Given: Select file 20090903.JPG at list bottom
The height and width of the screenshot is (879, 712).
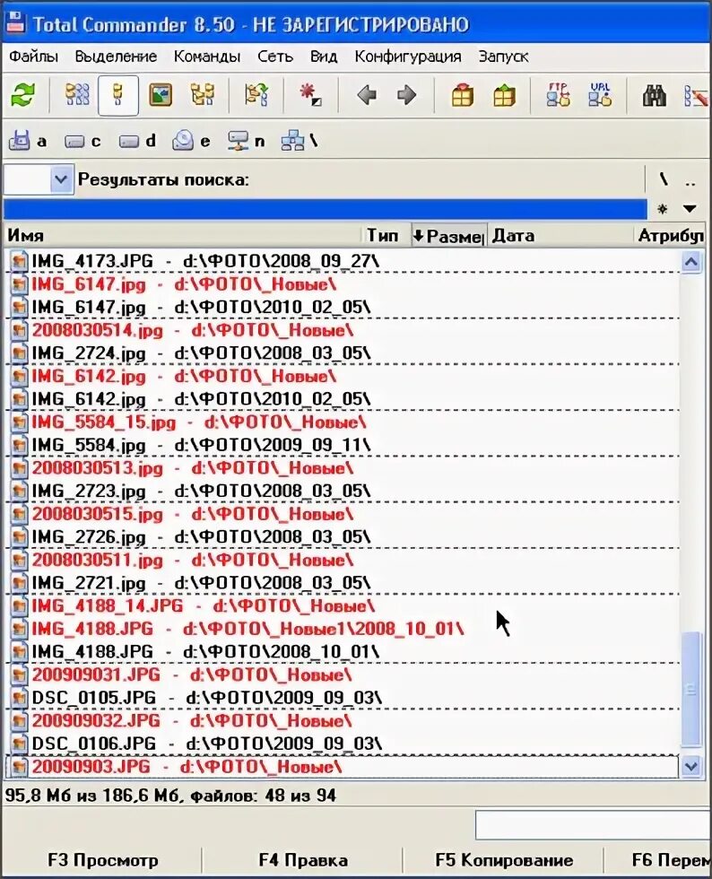Looking at the screenshot, I should pyautogui.click(x=187, y=766).
